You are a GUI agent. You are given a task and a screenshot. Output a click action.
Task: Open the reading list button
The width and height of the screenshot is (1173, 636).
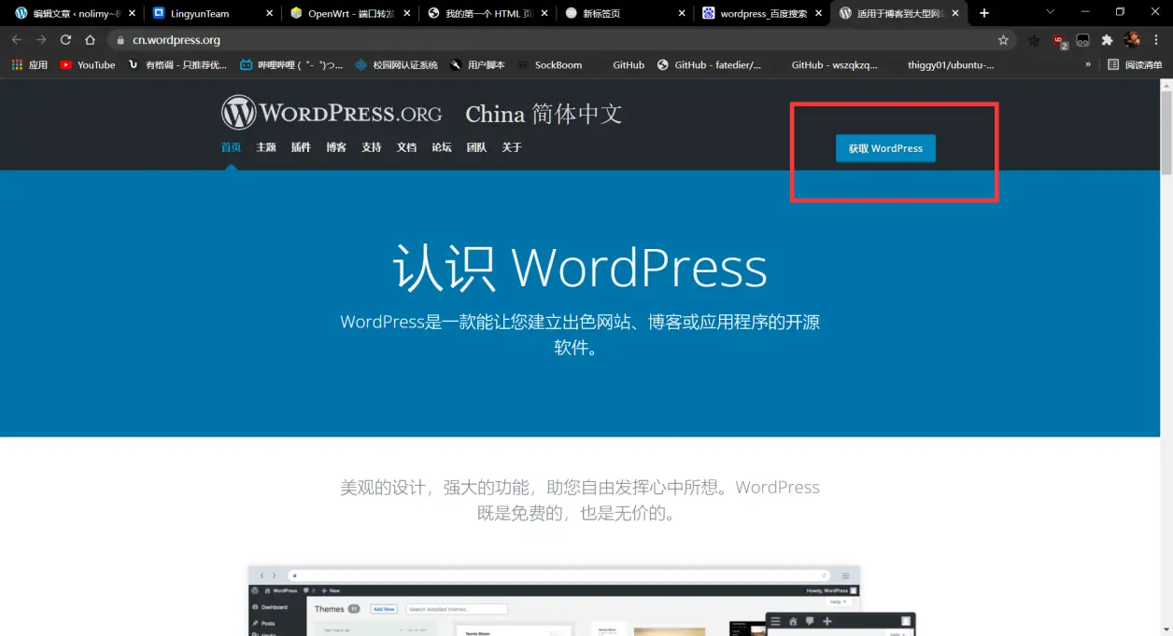pyautogui.click(x=1136, y=65)
